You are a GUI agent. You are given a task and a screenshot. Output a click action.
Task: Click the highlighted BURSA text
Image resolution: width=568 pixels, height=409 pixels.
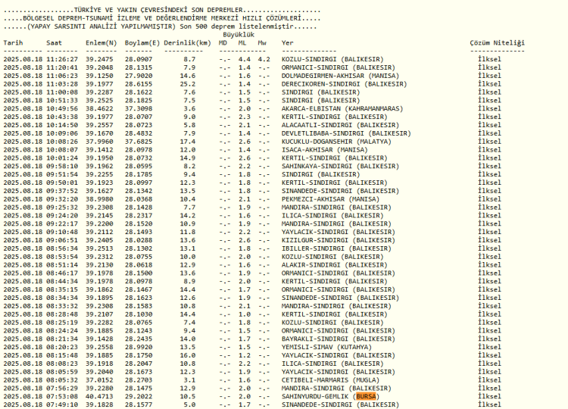pyautogui.click(x=366, y=396)
